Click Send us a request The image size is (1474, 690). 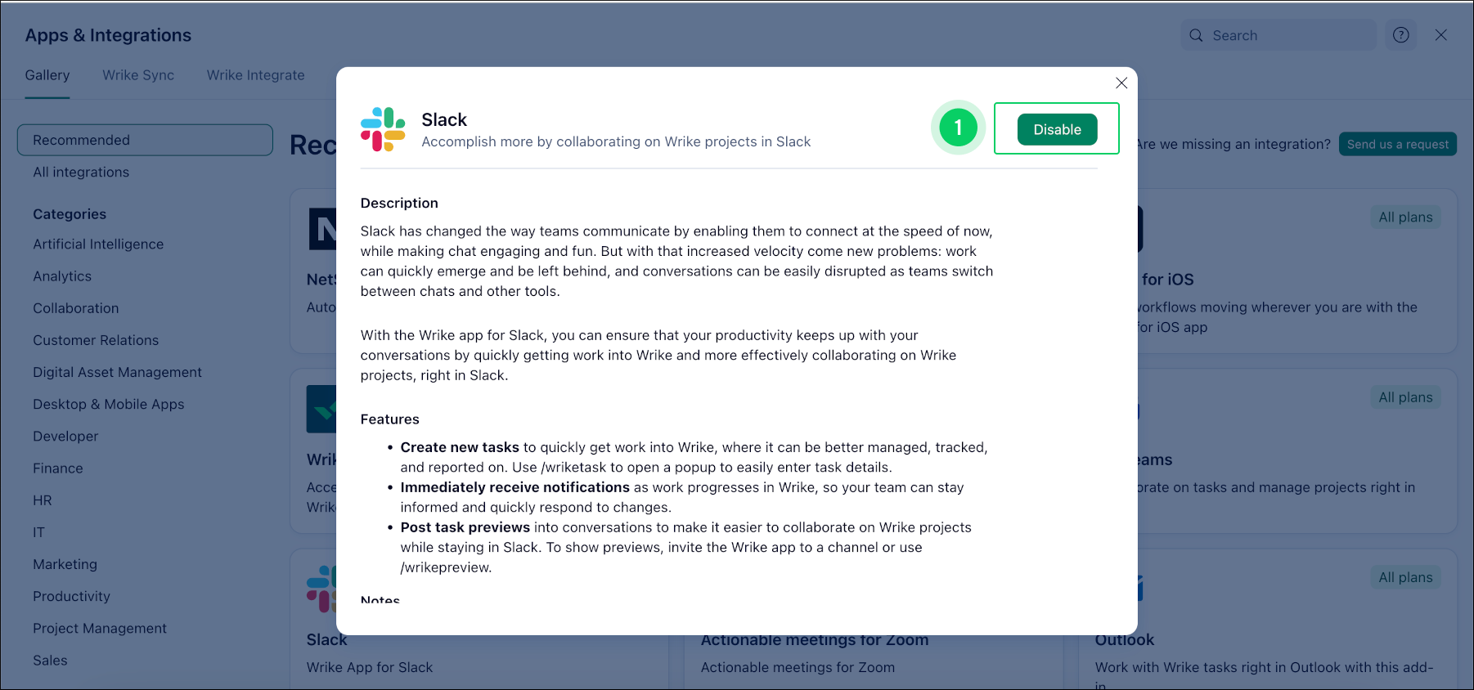click(x=1397, y=144)
